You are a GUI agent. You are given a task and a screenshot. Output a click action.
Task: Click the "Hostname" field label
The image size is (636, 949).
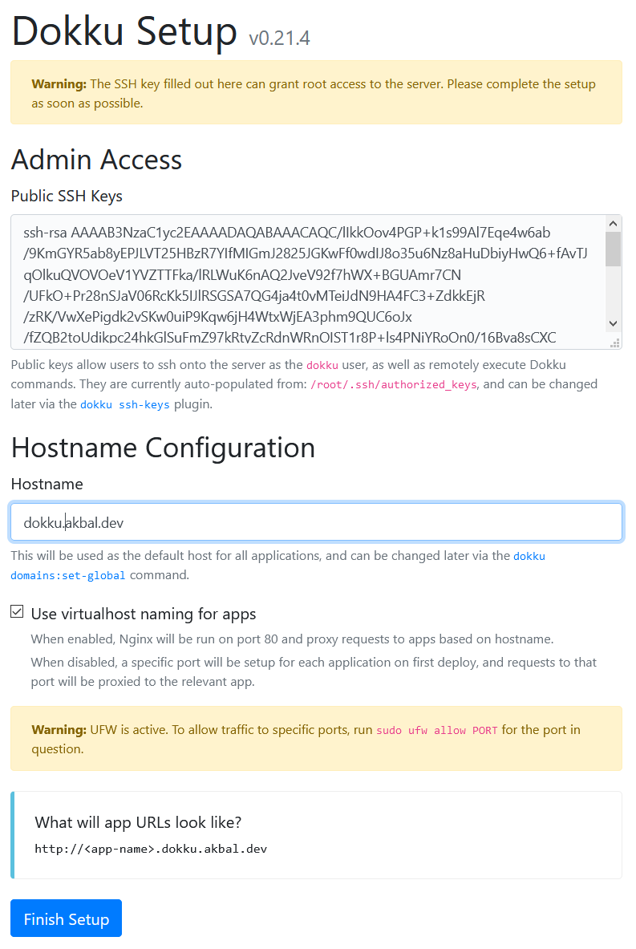(47, 484)
